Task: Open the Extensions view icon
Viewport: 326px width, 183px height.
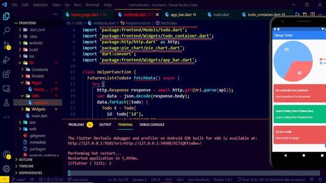Action: tap(6, 74)
